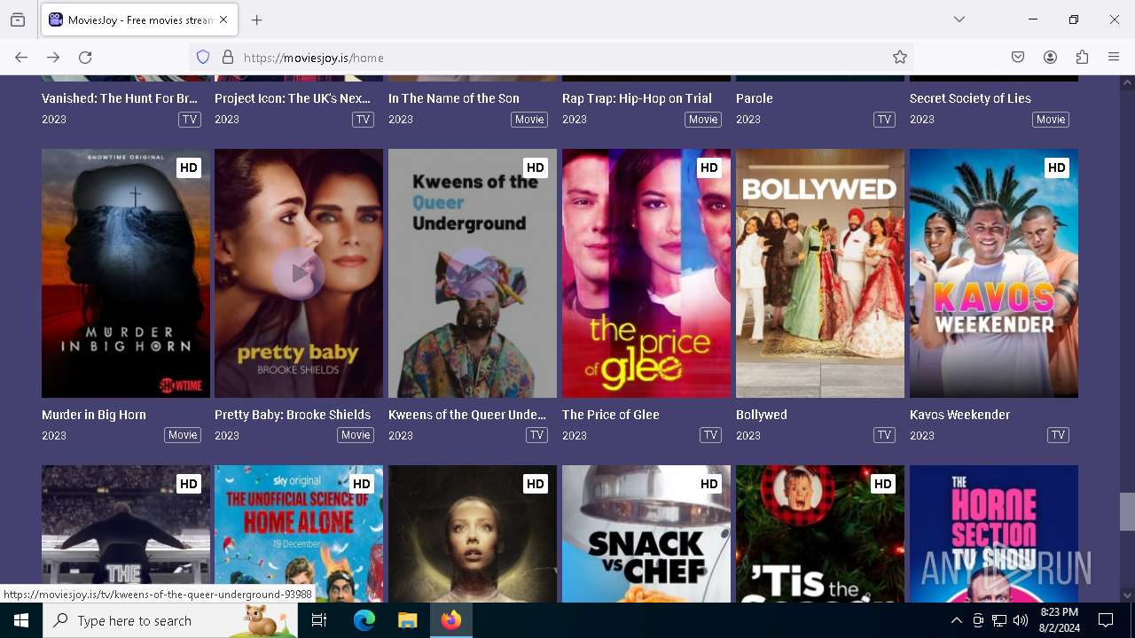The image size is (1135, 638).
Task: Click the TV badge under Bollywed
Action: [884, 435]
